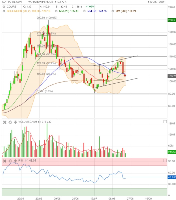Click the 109.75 current price tag
The height and width of the screenshot is (200, 176).
(x=172, y=76)
